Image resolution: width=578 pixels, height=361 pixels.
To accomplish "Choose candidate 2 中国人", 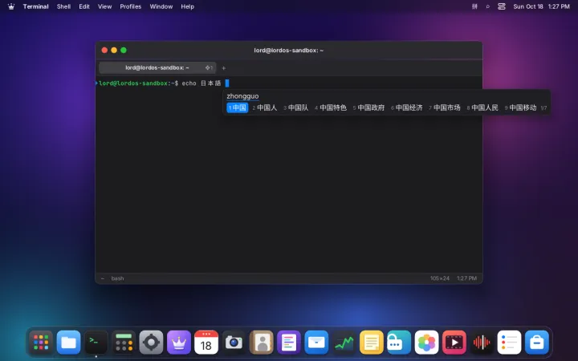I will (265, 107).
